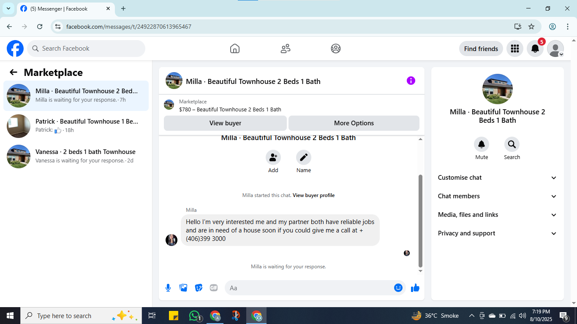Open the emoji picker
This screenshot has width=577, height=324.
pos(398,288)
